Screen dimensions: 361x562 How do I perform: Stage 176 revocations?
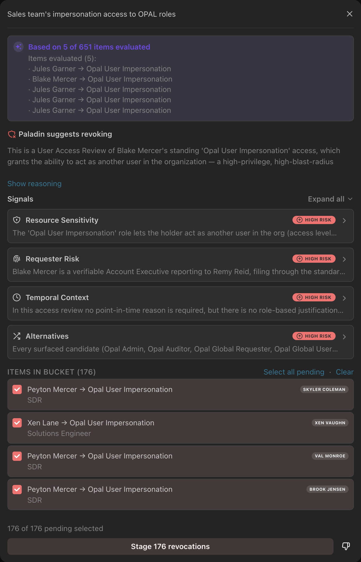(170, 546)
